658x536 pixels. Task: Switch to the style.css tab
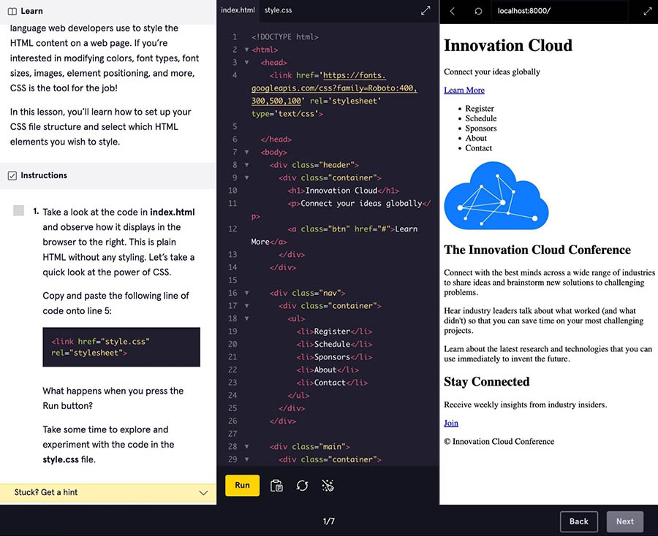[x=278, y=11]
